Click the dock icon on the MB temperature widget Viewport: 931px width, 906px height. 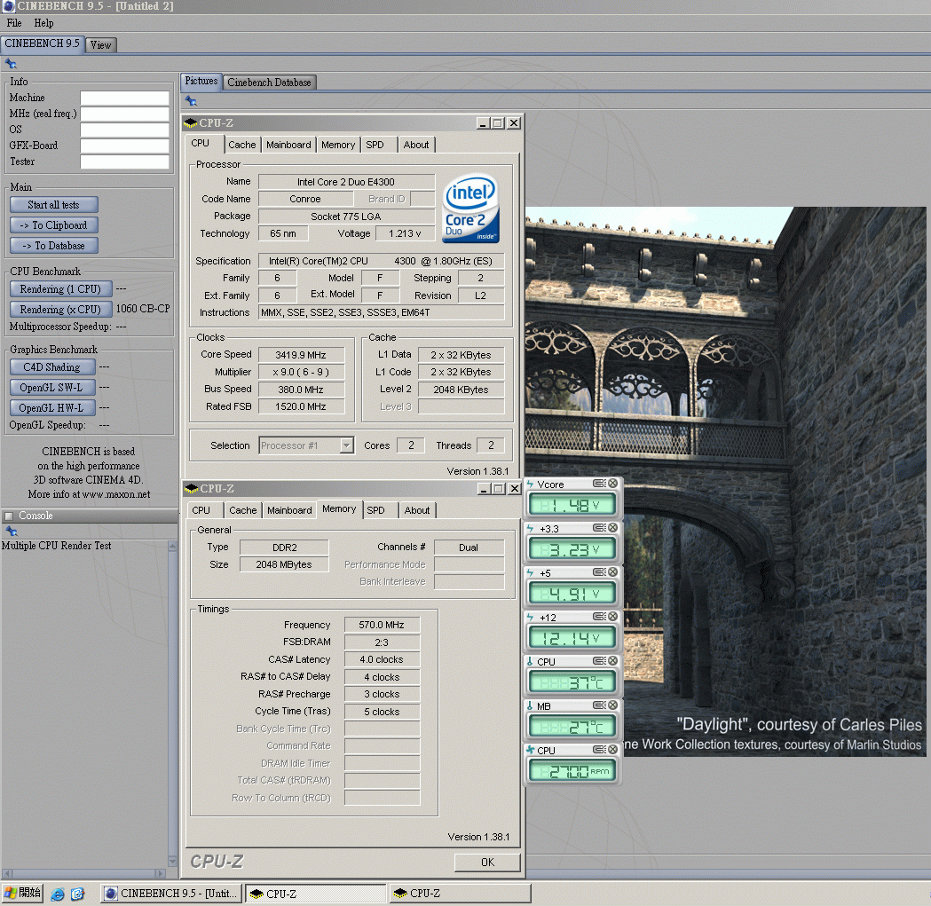click(x=599, y=705)
